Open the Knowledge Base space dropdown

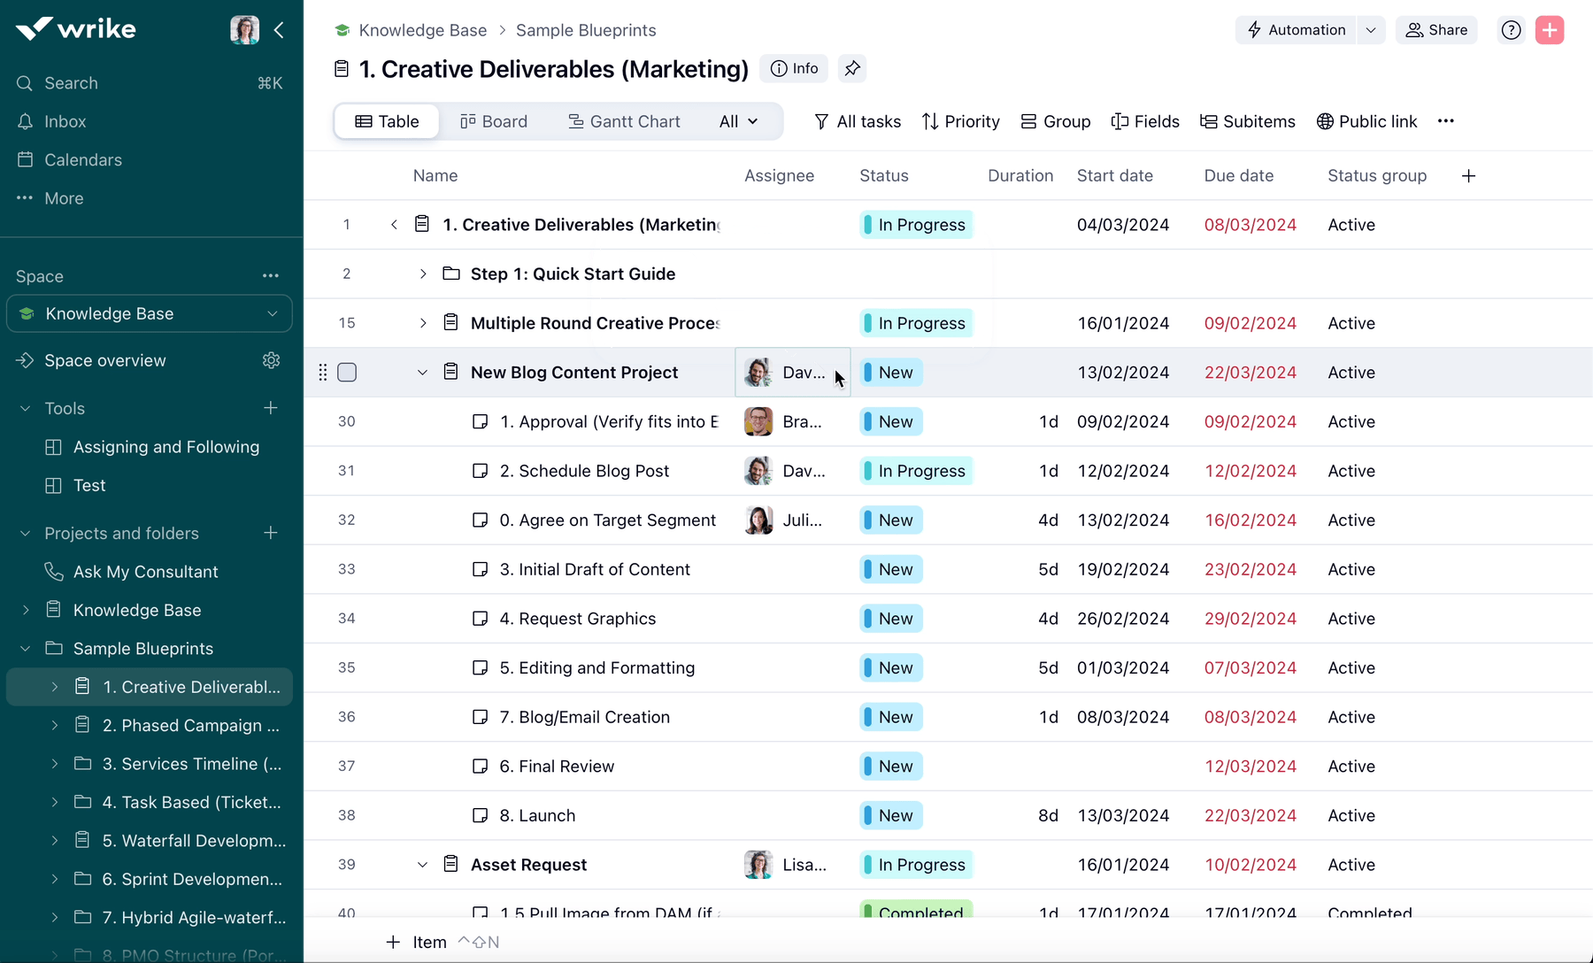click(272, 314)
